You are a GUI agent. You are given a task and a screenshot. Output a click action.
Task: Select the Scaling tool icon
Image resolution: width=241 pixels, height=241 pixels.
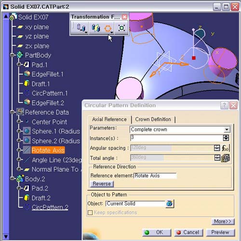click(121, 28)
